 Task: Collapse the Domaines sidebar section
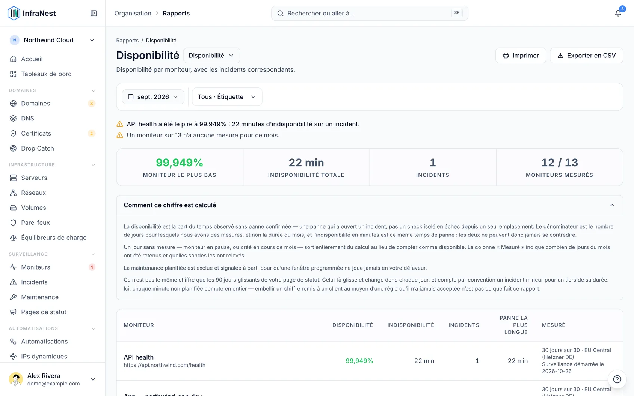point(94,90)
